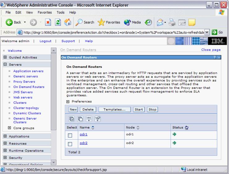229x174 pixels.
Task: Refresh status icon in Status column header
Action: pyautogui.click(x=186, y=128)
